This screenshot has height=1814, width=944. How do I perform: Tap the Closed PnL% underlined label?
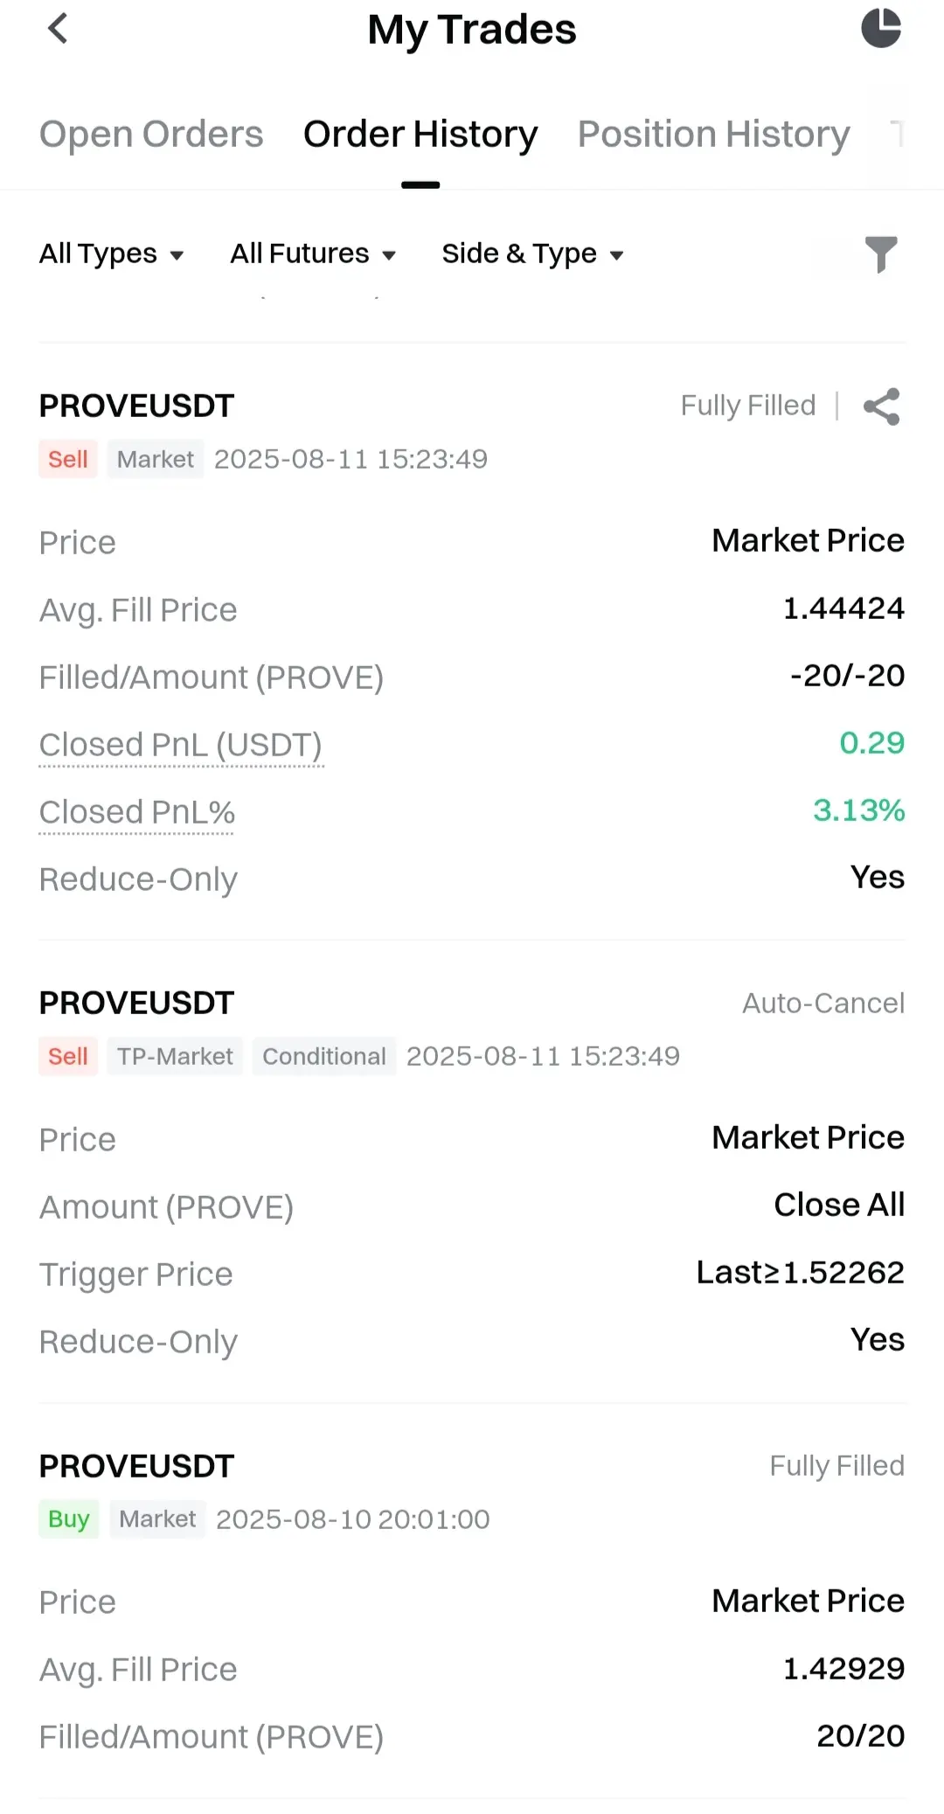pos(137,812)
